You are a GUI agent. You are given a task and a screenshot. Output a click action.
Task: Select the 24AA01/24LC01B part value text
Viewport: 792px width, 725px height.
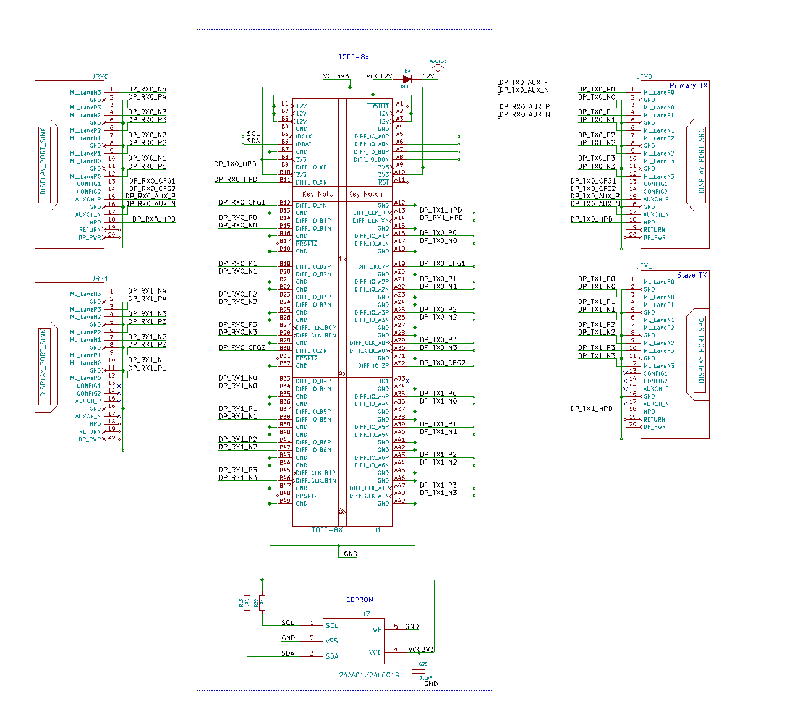click(368, 675)
